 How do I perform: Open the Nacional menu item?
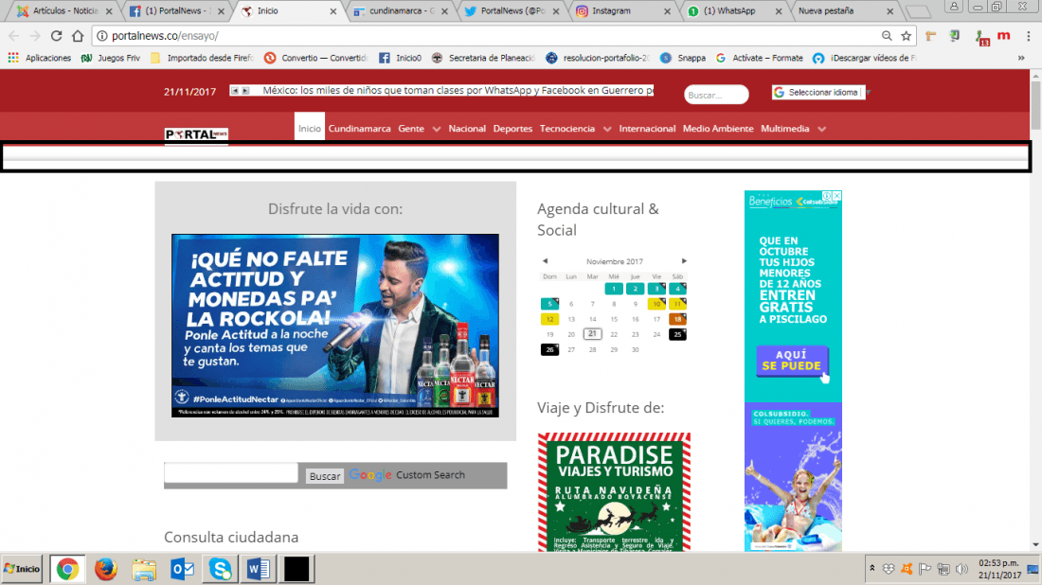[x=466, y=129]
